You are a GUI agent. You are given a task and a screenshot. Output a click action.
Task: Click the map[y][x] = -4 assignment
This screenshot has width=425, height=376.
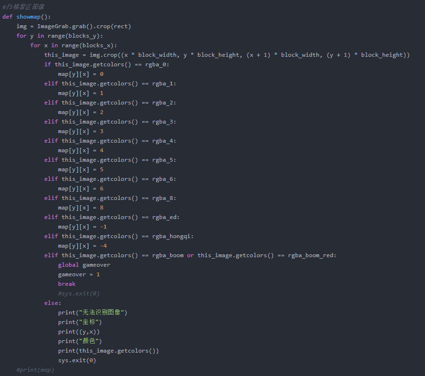[82, 246]
